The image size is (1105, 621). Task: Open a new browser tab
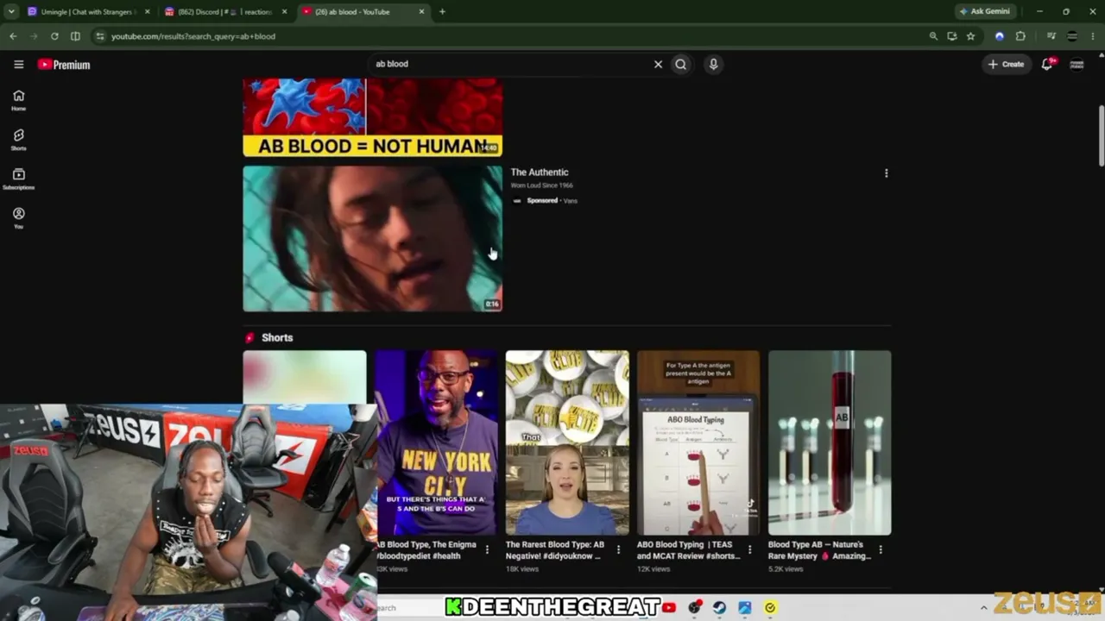point(442,12)
